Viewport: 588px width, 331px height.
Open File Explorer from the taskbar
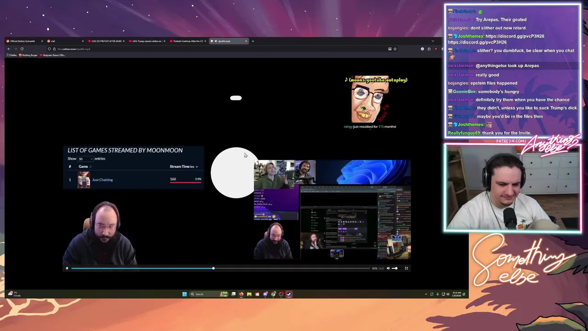tap(249, 294)
